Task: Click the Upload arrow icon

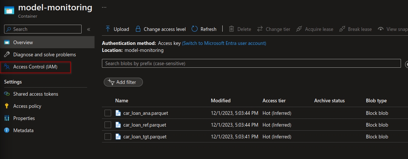Action: [x=108, y=29]
